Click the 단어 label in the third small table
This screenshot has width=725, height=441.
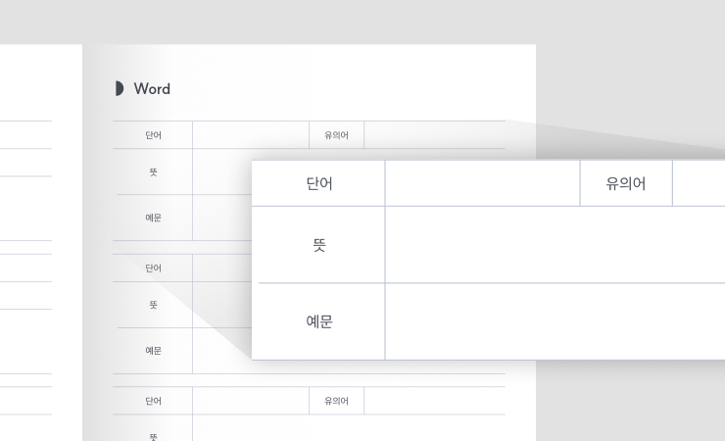click(154, 401)
